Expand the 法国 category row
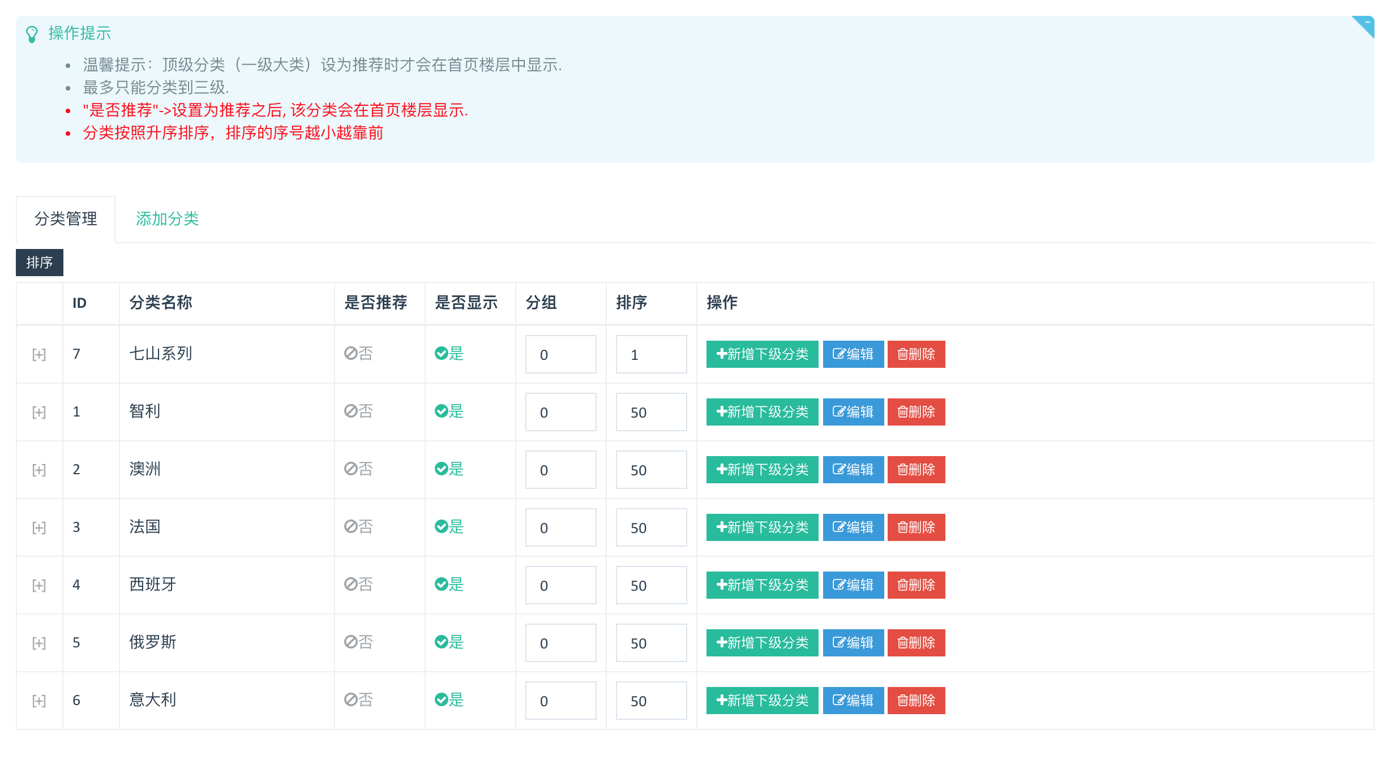 coord(38,528)
